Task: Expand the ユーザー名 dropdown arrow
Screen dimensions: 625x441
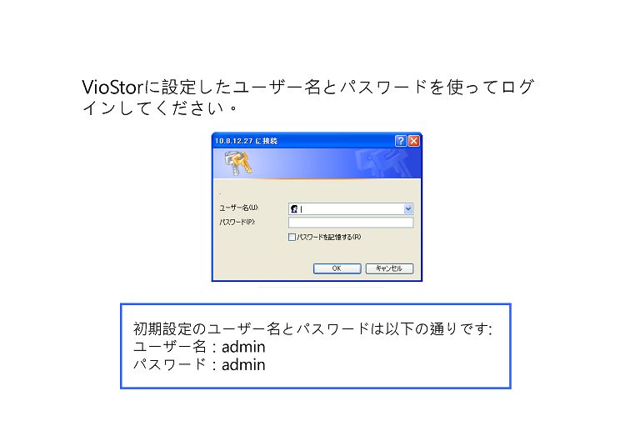Action: (408, 209)
